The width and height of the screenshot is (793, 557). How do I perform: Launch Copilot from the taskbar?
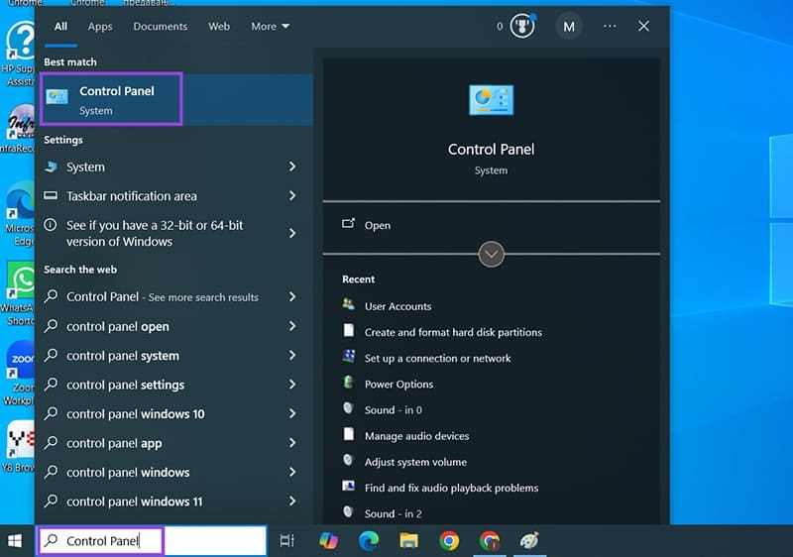tap(328, 540)
